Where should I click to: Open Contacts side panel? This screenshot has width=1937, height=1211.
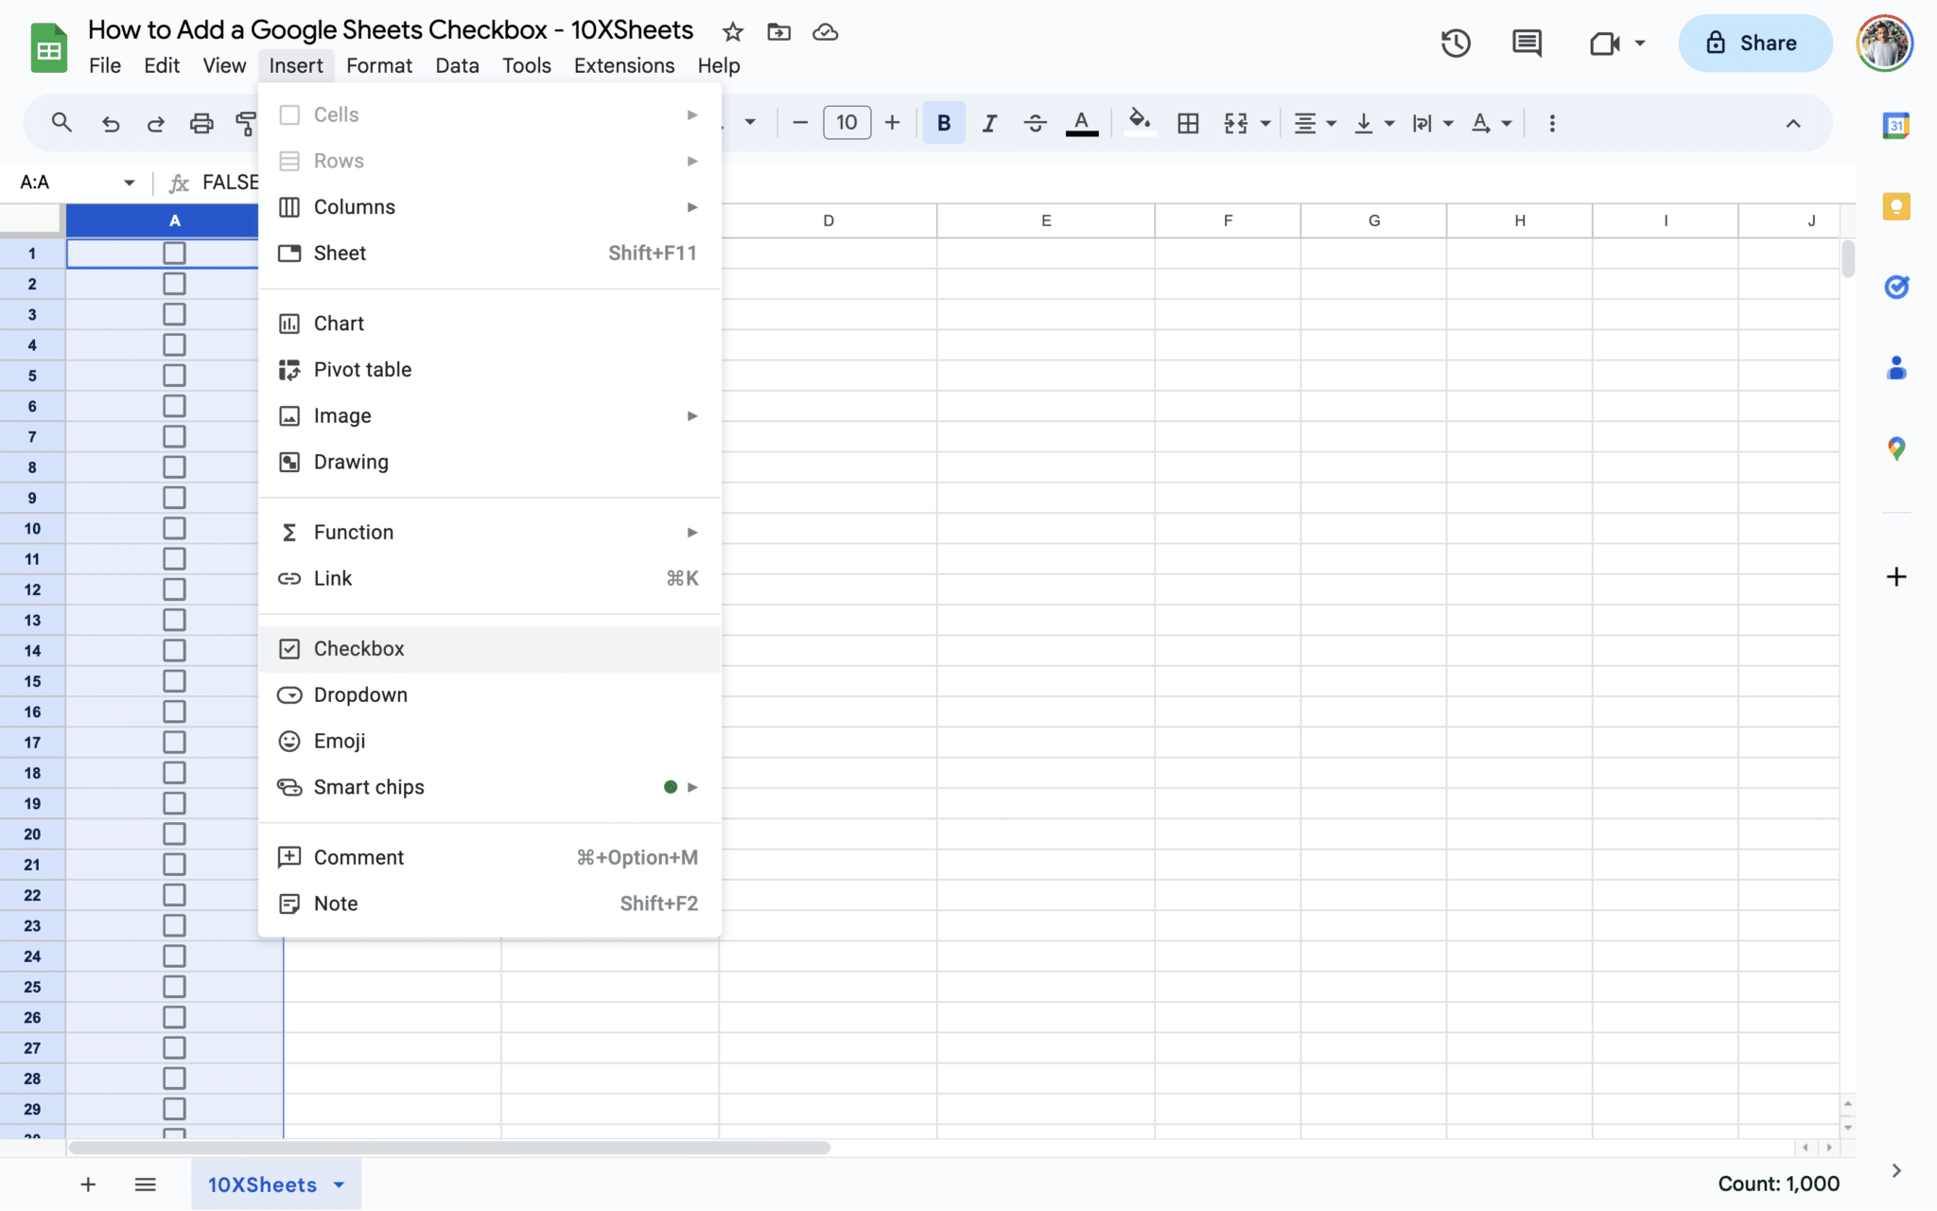1896,368
